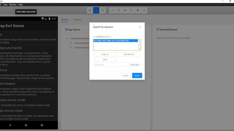Click scroll down arrow in elements list
Viewport: 234px width, 131px height.
tap(139, 49)
